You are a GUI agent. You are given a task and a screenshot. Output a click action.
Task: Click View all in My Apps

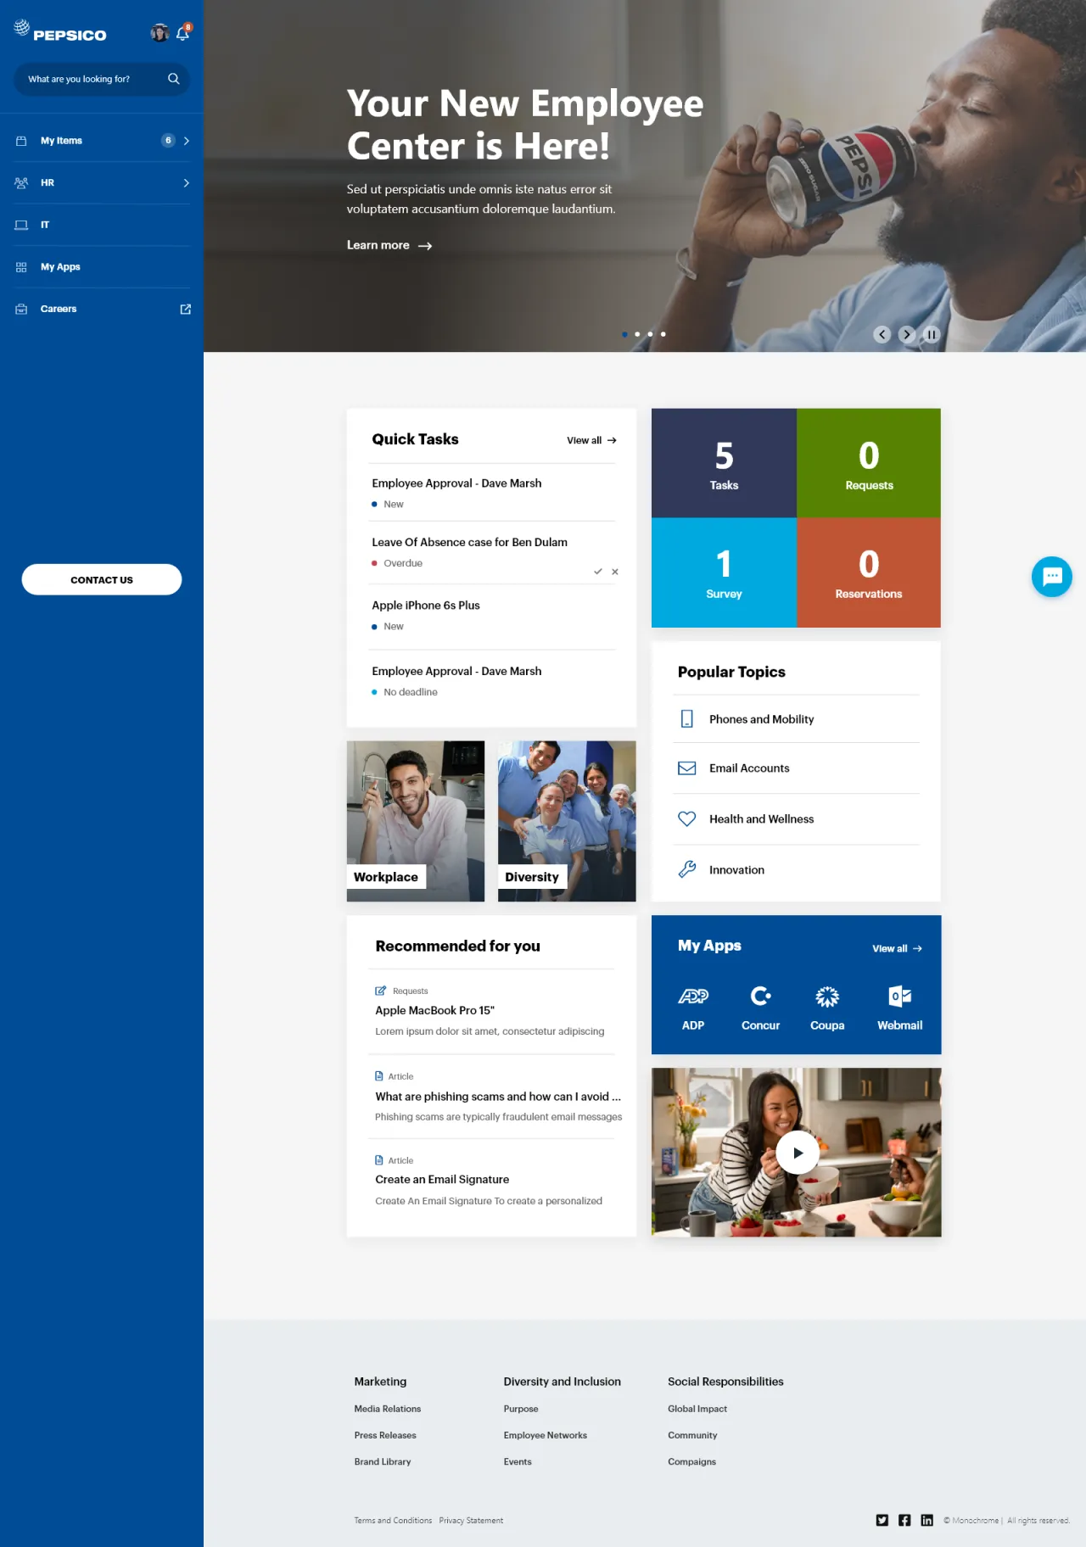(x=897, y=948)
